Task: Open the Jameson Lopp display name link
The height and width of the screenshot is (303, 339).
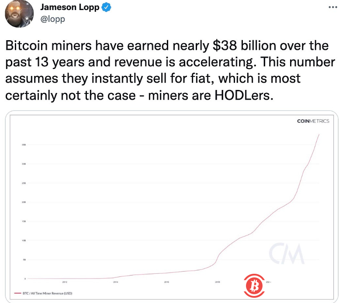Action: 69,7
